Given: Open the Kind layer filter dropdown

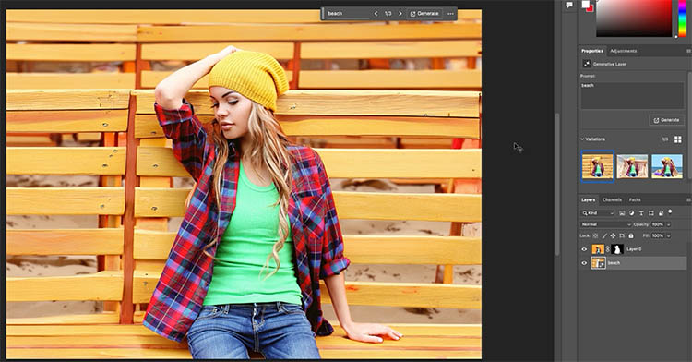Looking at the screenshot, I should [x=598, y=212].
